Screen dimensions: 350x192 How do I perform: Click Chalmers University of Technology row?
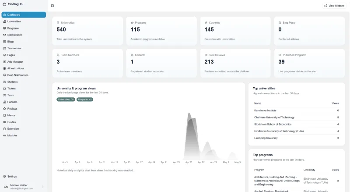click(297, 117)
